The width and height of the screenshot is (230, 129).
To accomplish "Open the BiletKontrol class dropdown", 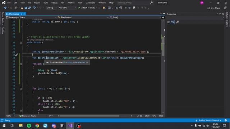I will point(83,18).
